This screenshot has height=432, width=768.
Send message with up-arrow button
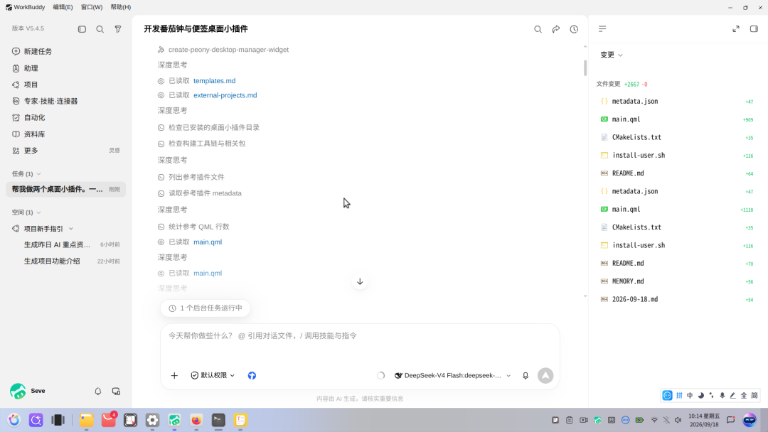(x=545, y=376)
